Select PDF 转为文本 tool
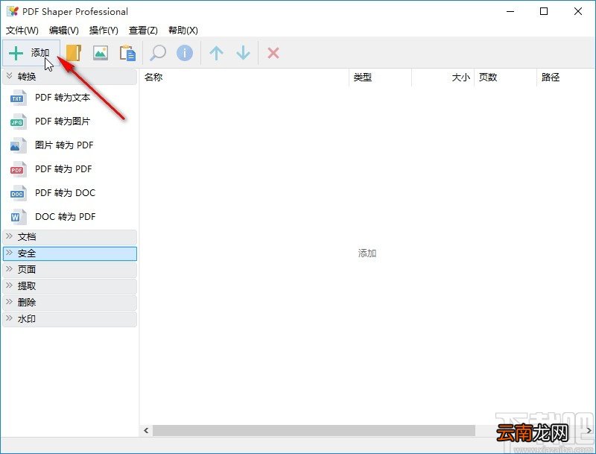Screen dimensions: 596x454 click(x=63, y=98)
